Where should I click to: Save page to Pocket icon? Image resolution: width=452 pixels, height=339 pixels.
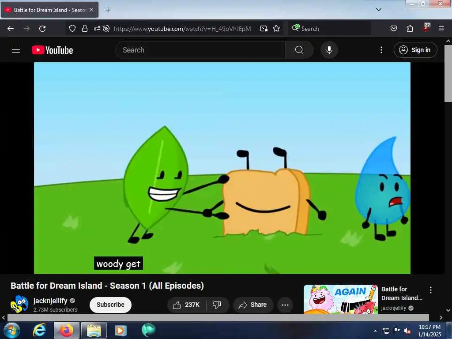[394, 28]
